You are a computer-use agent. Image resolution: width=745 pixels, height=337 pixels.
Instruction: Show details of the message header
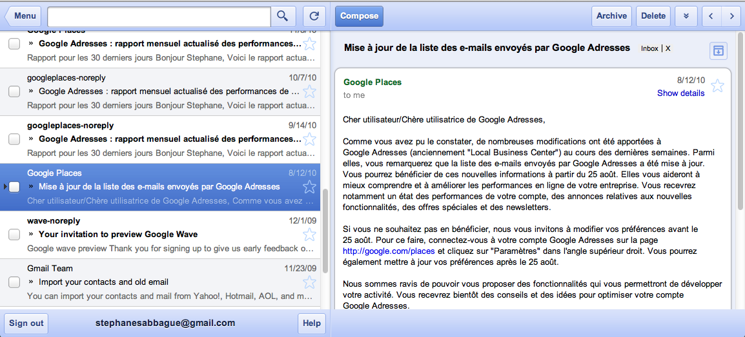pyautogui.click(x=680, y=93)
